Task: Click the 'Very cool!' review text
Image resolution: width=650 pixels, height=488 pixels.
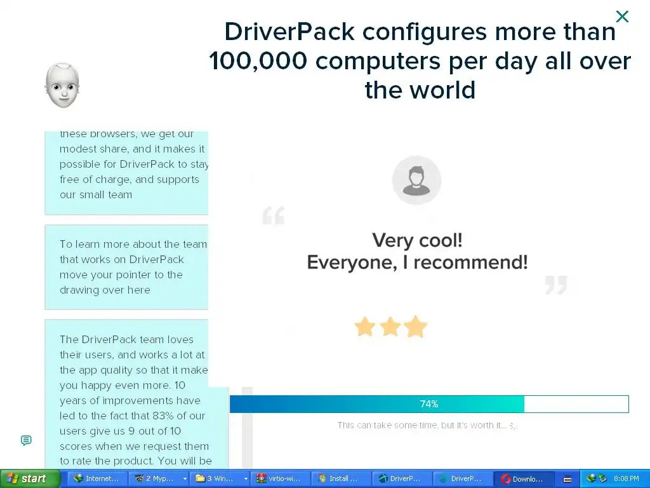Action: pyautogui.click(x=418, y=240)
